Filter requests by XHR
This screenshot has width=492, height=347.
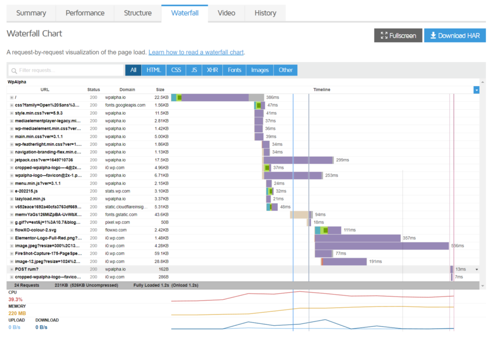tap(212, 70)
